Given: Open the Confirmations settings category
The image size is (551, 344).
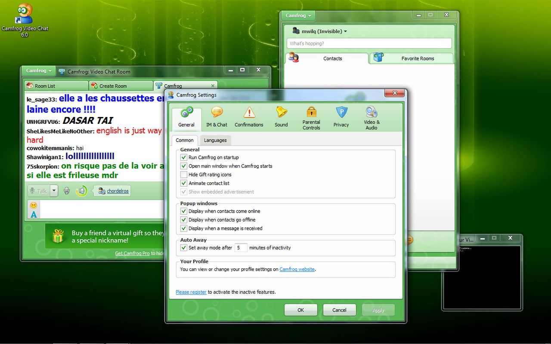Looking at the screenshot, I should [x=249, y=118].
